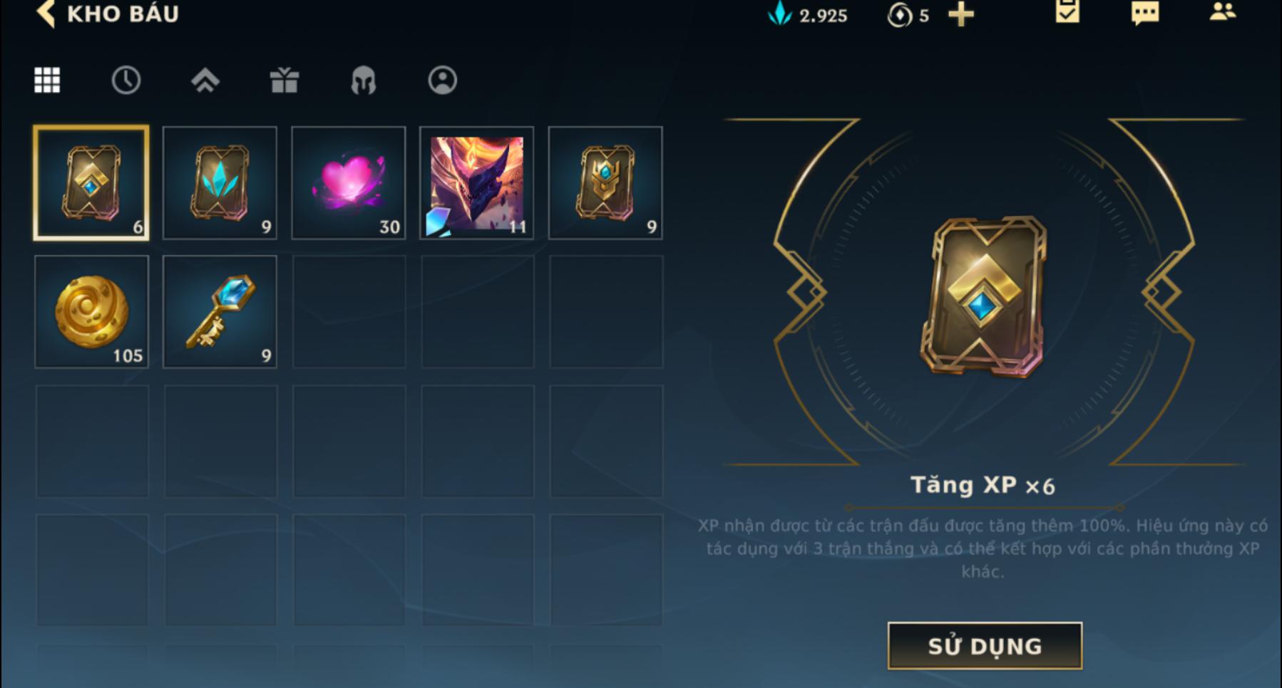Tap the blue mote currency balance 2.925

tap(809, 15)
